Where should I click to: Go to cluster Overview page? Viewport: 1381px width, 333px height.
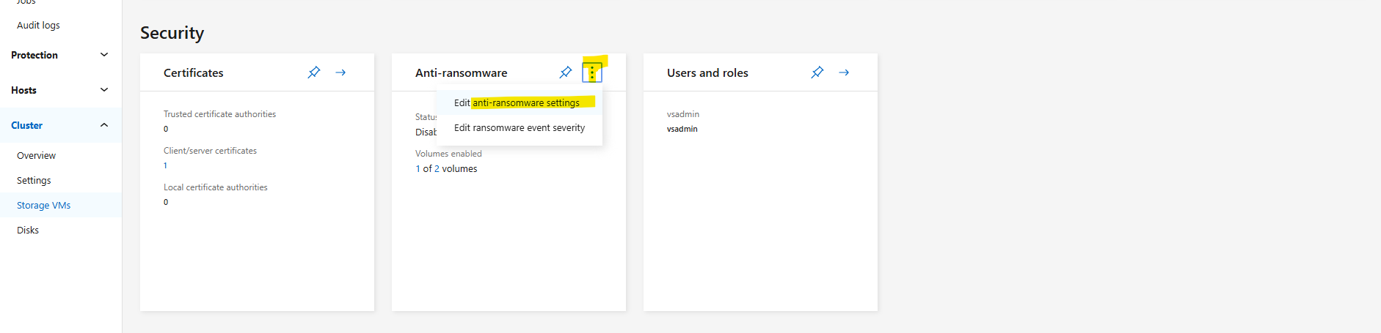(36, 155)
